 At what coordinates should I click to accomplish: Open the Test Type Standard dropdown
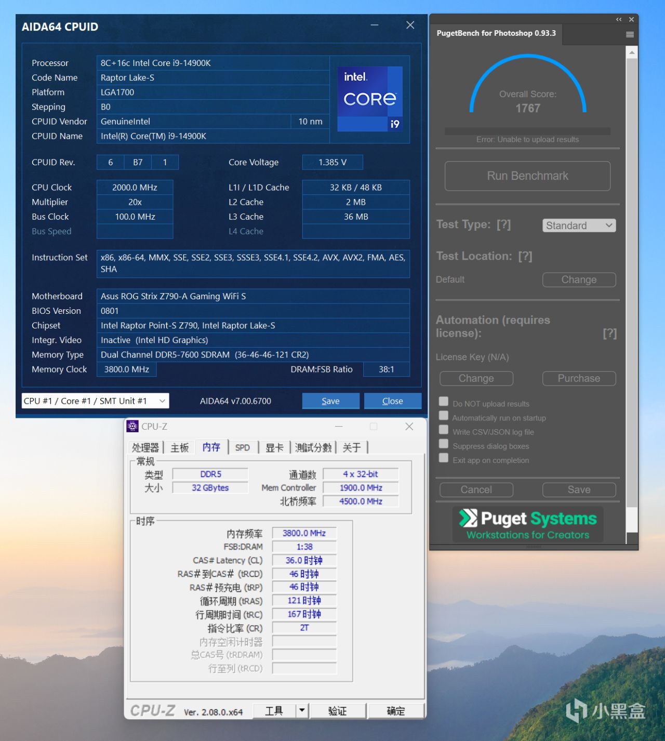click(x=579, y=226)
